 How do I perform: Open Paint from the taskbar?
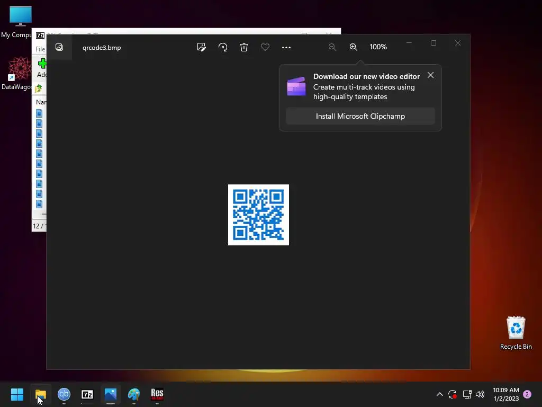point(134,394)
